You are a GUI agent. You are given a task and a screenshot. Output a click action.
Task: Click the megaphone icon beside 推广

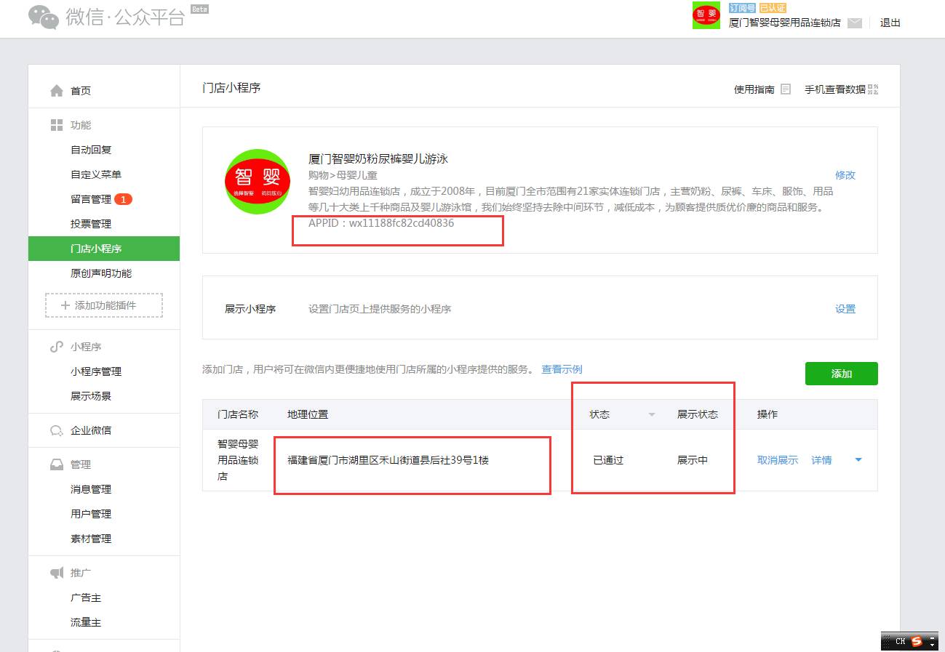coord(57,573)
